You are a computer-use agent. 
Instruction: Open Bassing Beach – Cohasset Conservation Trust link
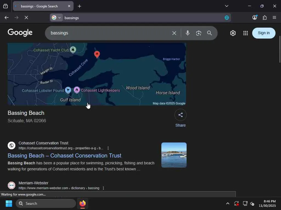pyautogui.click(x=64, y=156)
